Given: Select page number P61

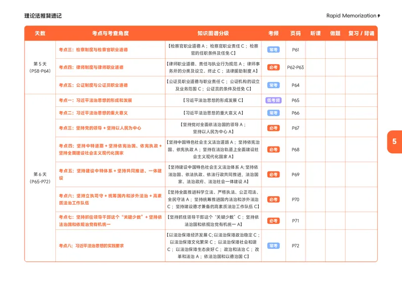Looking at the screenshot, I should pos(295,50).
